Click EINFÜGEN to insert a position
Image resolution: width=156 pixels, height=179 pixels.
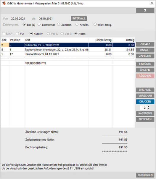point(145,64)
